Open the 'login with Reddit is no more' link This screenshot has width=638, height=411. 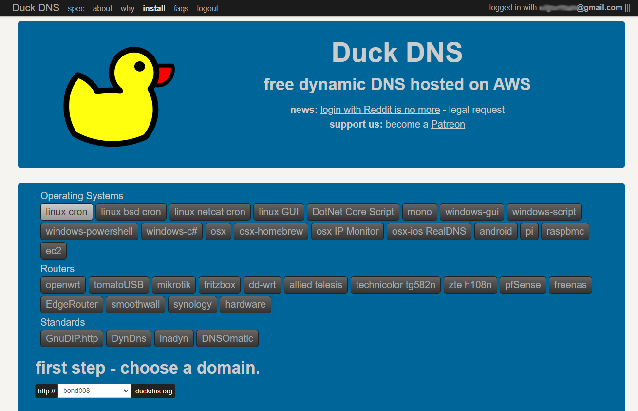(x=380, y=110)
